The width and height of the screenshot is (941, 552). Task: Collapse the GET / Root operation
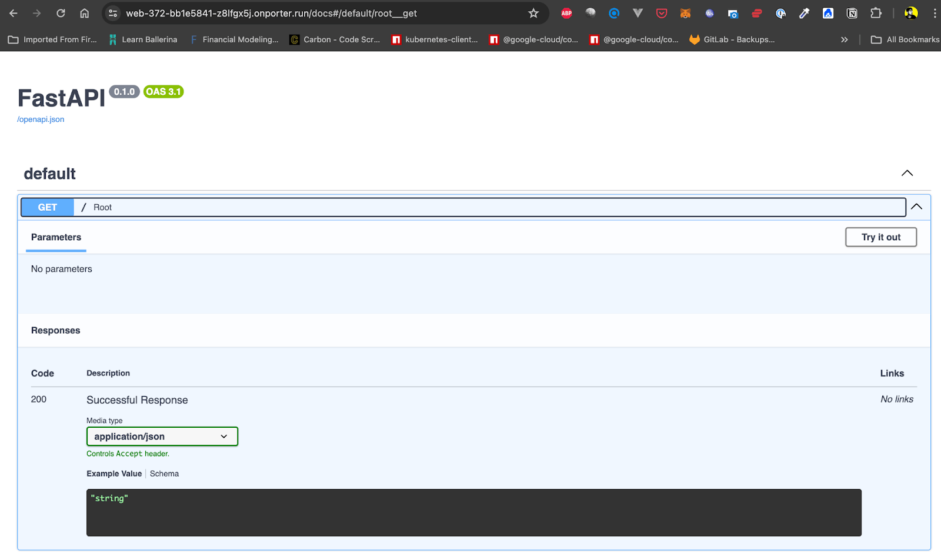pyautogui.click(x=917, y=207)
